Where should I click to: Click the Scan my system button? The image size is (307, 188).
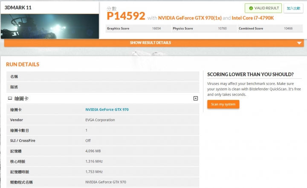pyautogui.click(x=223, y=104)
